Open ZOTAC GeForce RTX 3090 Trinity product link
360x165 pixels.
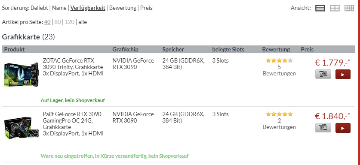point(73,67)
